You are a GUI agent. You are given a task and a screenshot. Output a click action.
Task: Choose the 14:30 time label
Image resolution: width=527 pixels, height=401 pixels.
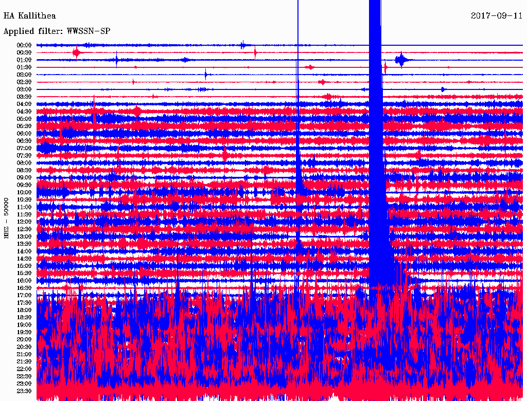(24, 259)
